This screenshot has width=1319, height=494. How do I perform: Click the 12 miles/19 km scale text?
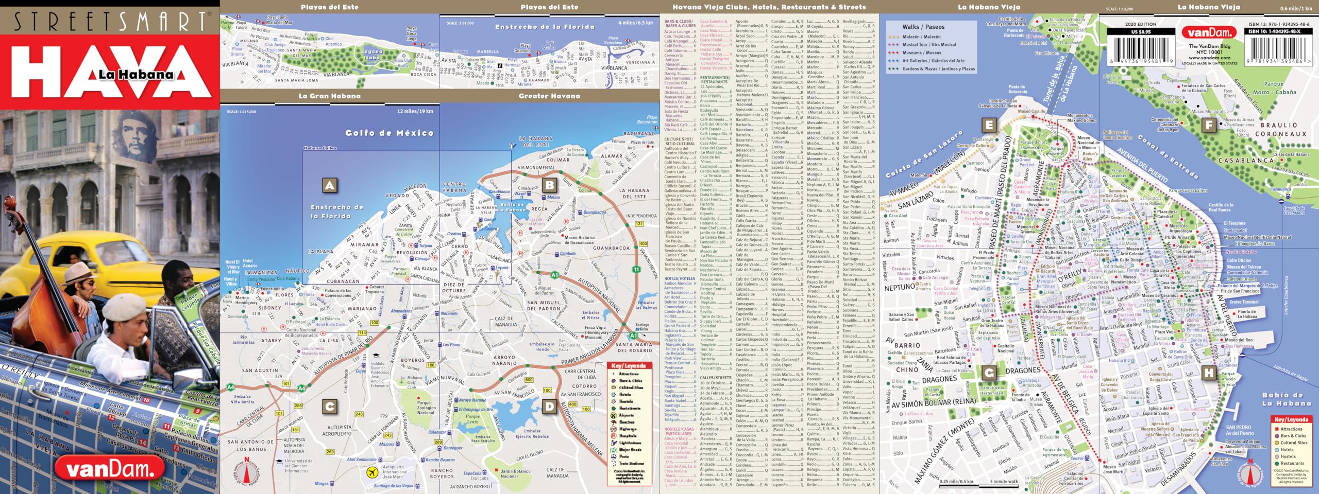pos(415,111)
